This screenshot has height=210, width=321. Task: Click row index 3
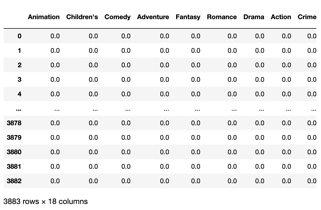coord(19,80)
